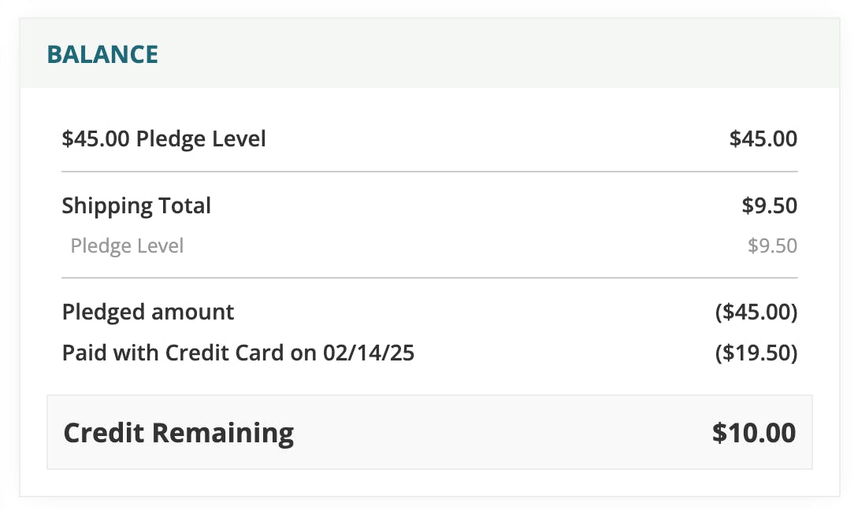The height and width of the screenshot is (510, 854).
Task: Click the "Paid with Credit Card" text
Action: point(173,353)
